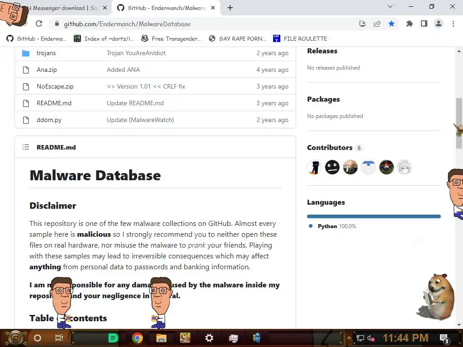Image resolution: width=463 pixels, height=347 pixels.
Task: Open notification center icon
Action: [x=444, y=338]
